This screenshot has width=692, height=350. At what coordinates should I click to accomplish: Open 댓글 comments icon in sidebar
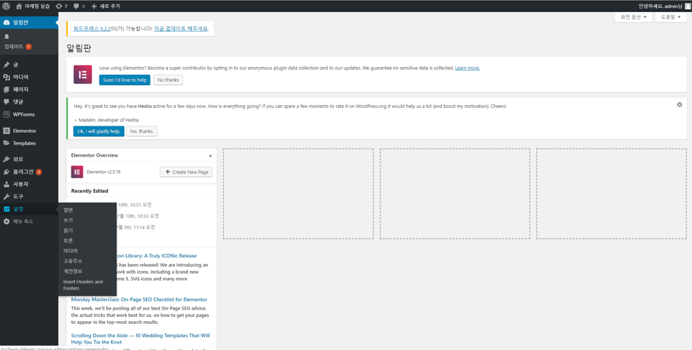click(x=6, y=102)
